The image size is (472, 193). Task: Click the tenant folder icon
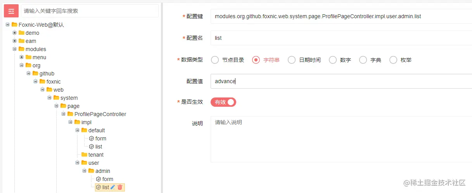pos(84,155)
